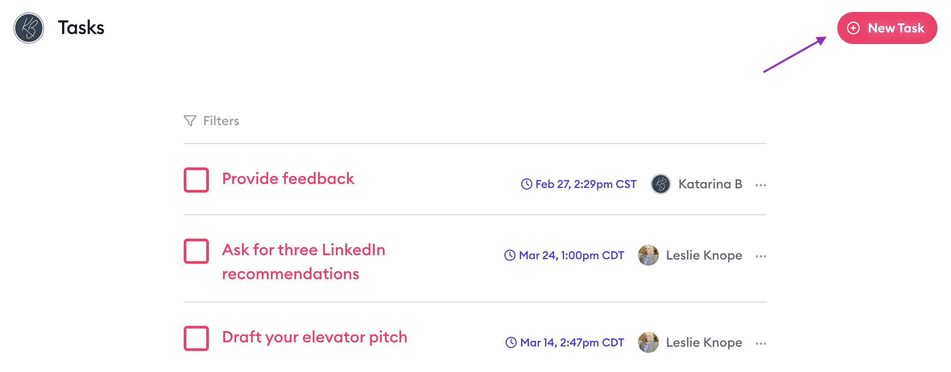
Task: Click Katarina B's avatar icon
Action: tap(660, 184)
